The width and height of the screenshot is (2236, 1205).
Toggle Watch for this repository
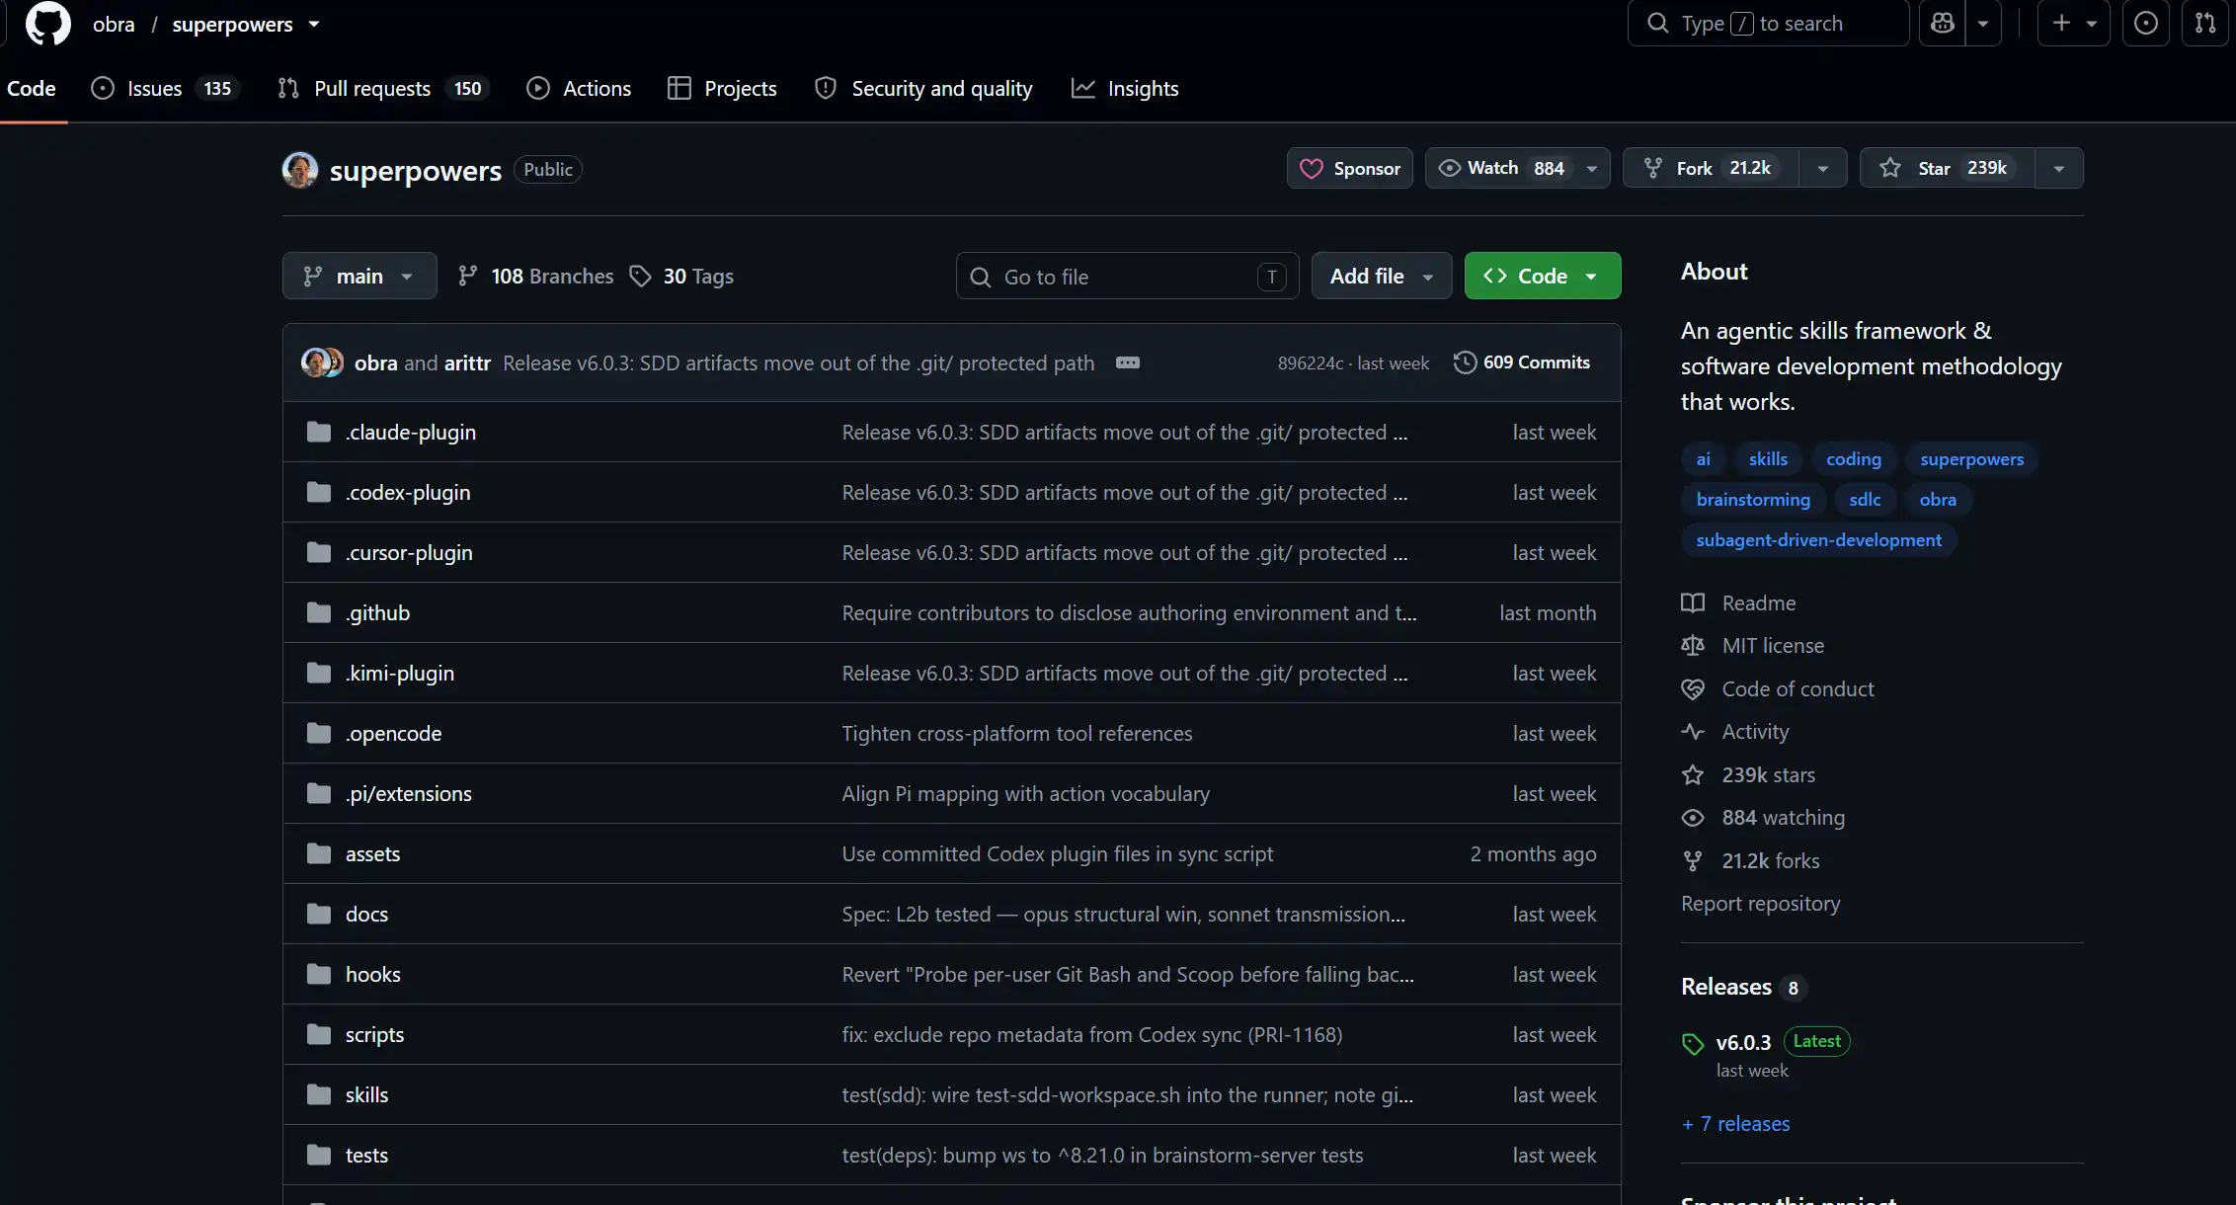(1502, 168)
